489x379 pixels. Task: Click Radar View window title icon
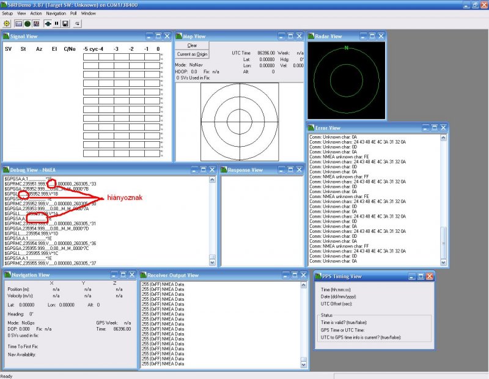tap(311, 36)
